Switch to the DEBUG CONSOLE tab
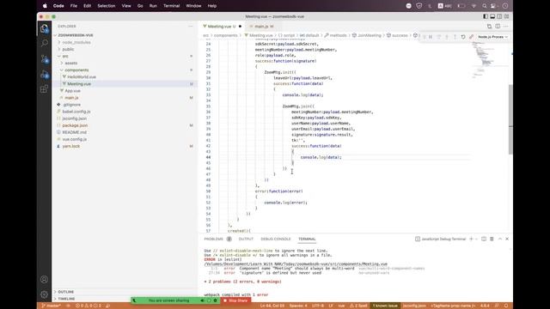 pos(276,239)
